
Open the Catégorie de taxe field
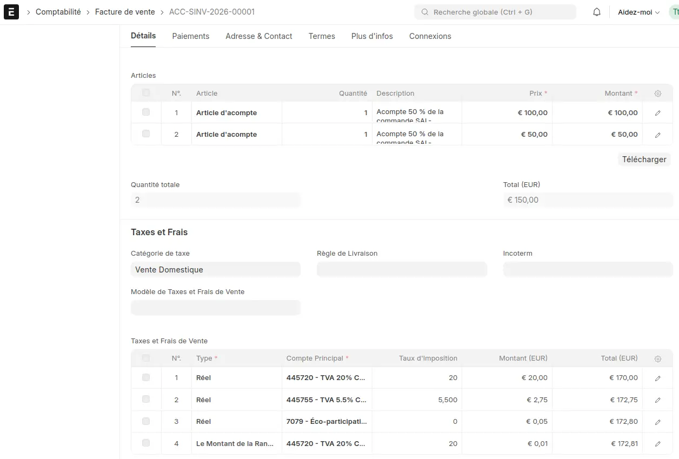(216, 269)
